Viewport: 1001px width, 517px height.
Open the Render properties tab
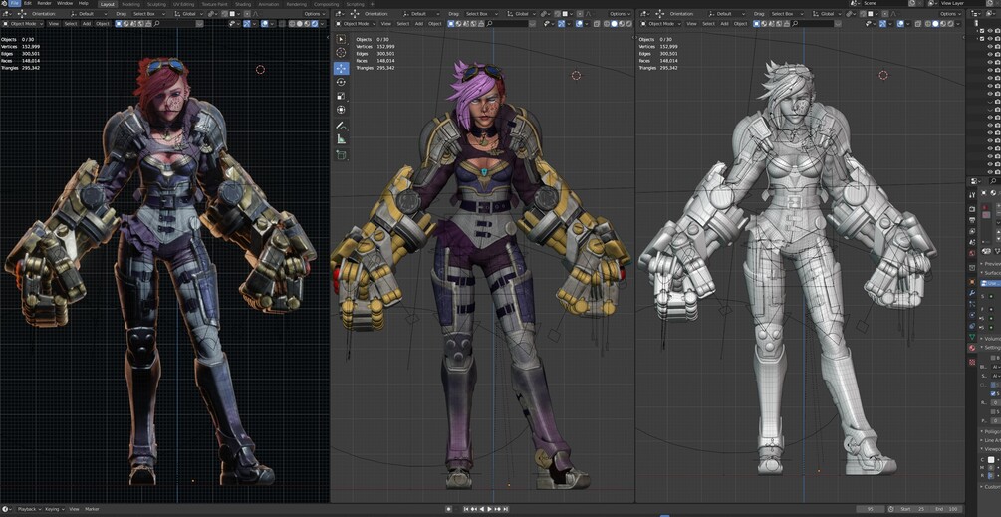(x=972, y=209)
